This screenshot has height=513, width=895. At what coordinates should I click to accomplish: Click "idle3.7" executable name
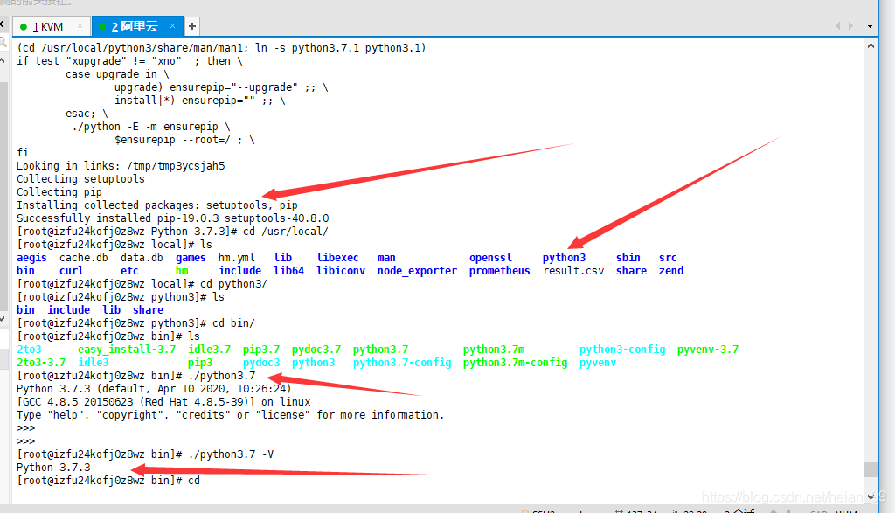[210, 350]
